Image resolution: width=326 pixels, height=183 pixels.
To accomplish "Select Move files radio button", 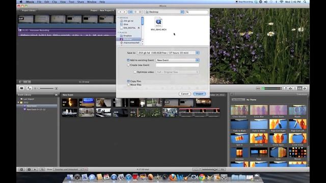I will tap(128, 85).
